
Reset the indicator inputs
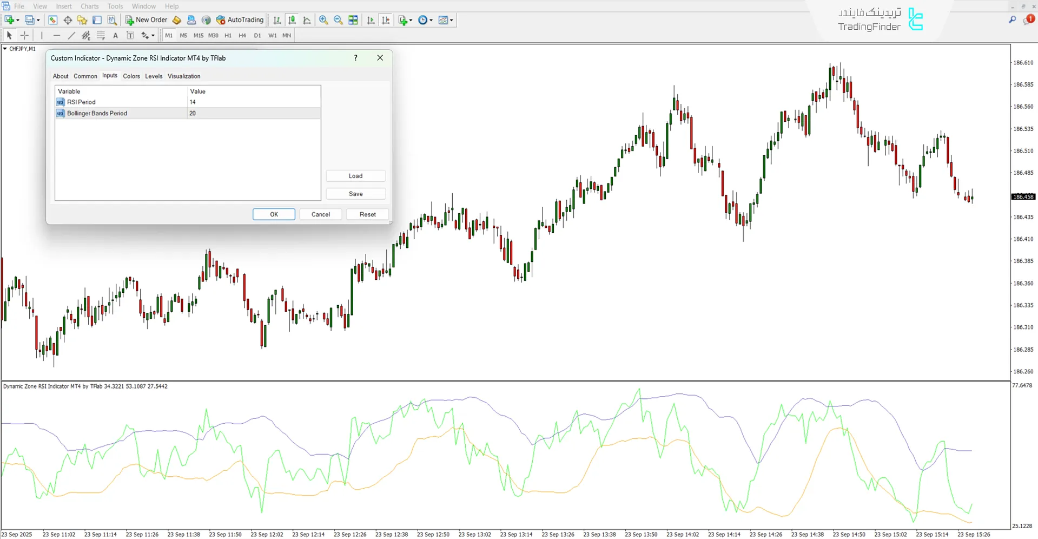click(367, 214)
